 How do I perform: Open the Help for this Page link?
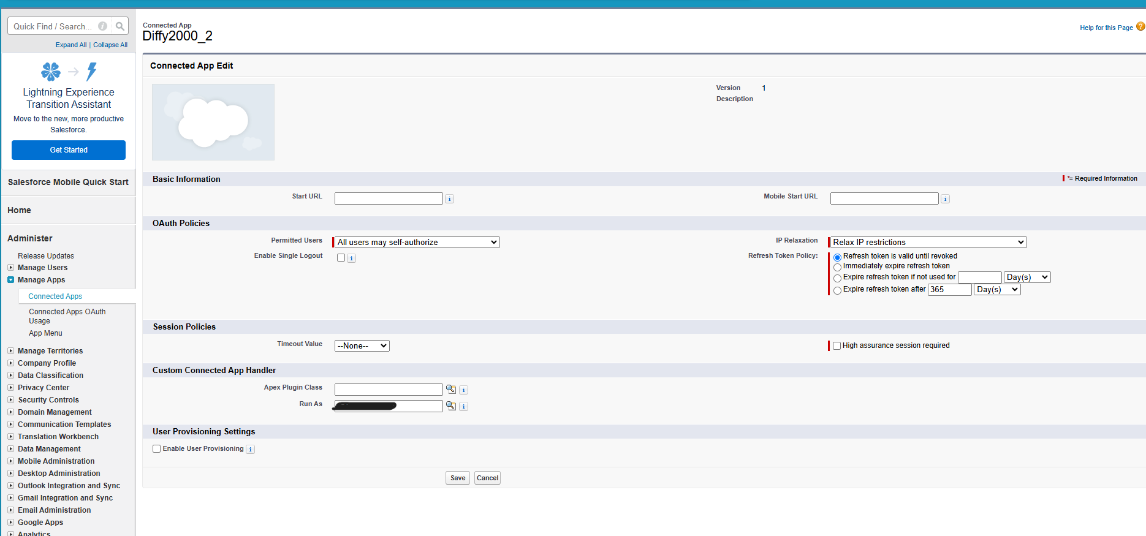1106,28
